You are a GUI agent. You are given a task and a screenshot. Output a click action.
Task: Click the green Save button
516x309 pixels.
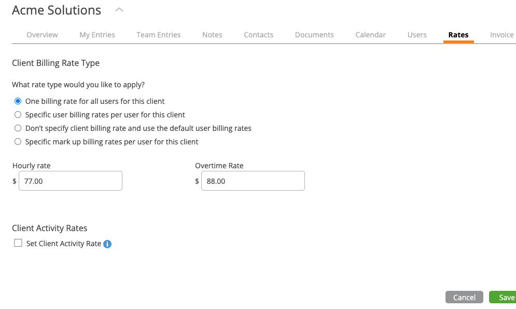click(504, 297)
